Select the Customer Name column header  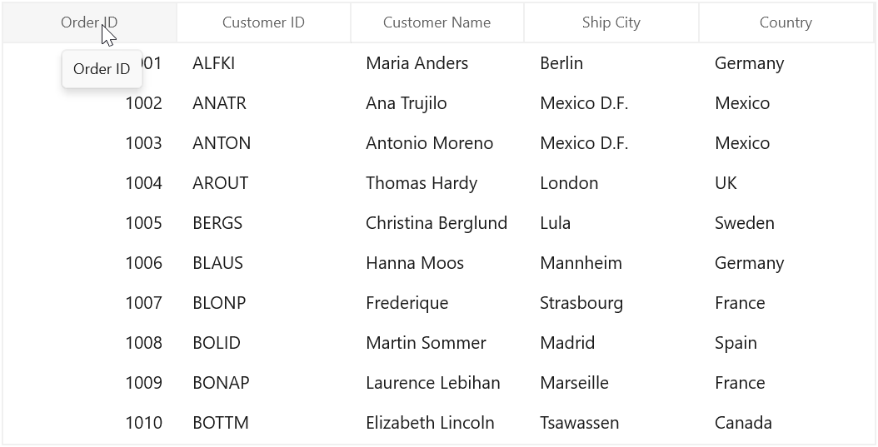coord(437,22)
